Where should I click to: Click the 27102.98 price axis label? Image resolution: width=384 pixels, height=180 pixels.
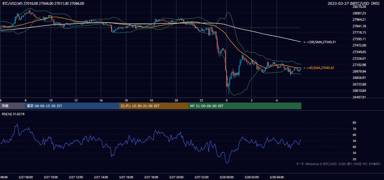(x=359, y=65)
